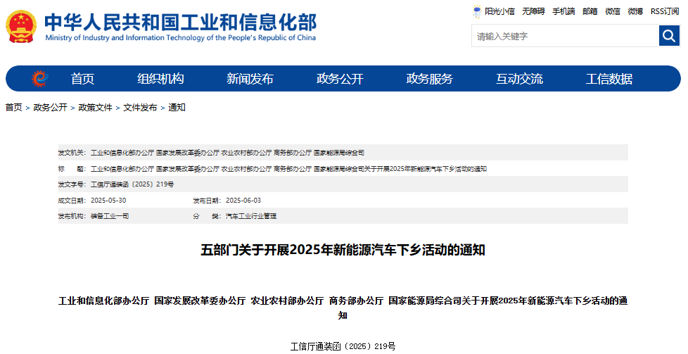Open 工信数据 from the main menu

click(609, 79)
